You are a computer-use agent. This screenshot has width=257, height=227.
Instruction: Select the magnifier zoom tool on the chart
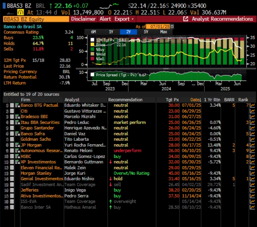point(181,39)
